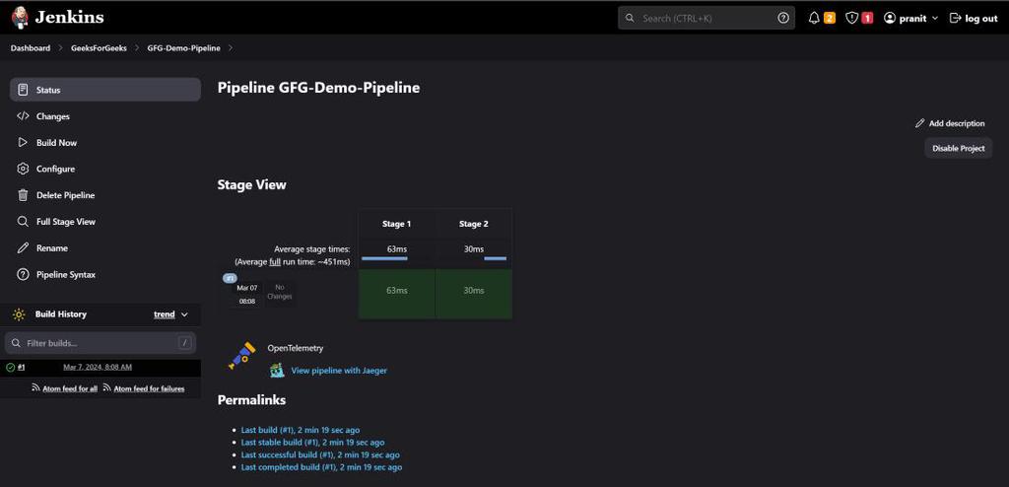Viewport: 1009px width, 487px height.
Task: Open the GFG-Demo-Pipeline breadcrumb
Action: (183, 48)
